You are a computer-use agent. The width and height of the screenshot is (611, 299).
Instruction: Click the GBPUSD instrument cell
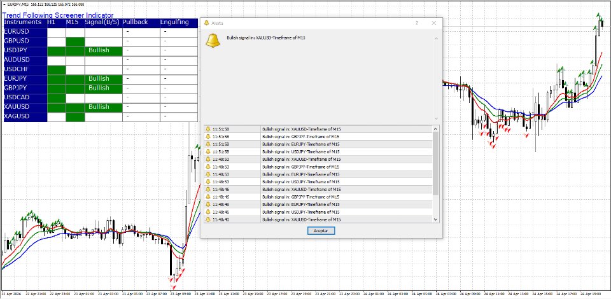point(25,41)
